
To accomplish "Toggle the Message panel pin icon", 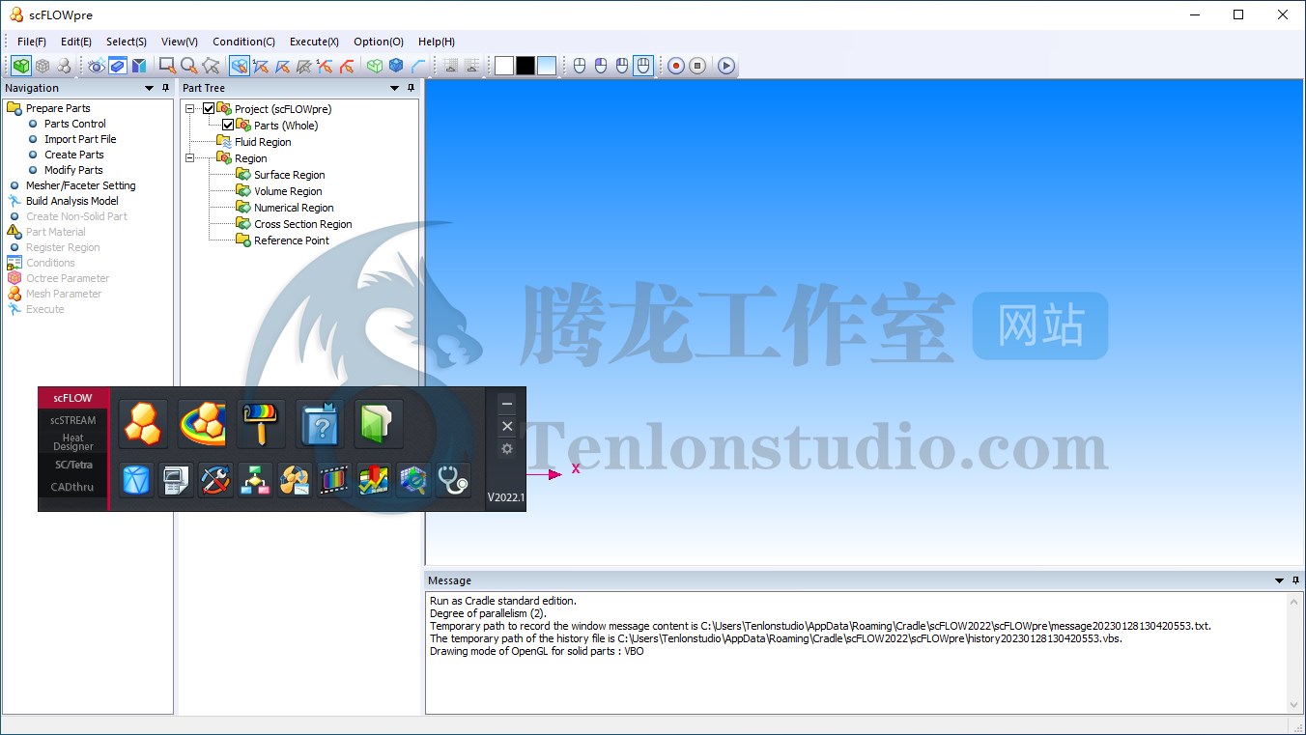I will click(1295, 580).
